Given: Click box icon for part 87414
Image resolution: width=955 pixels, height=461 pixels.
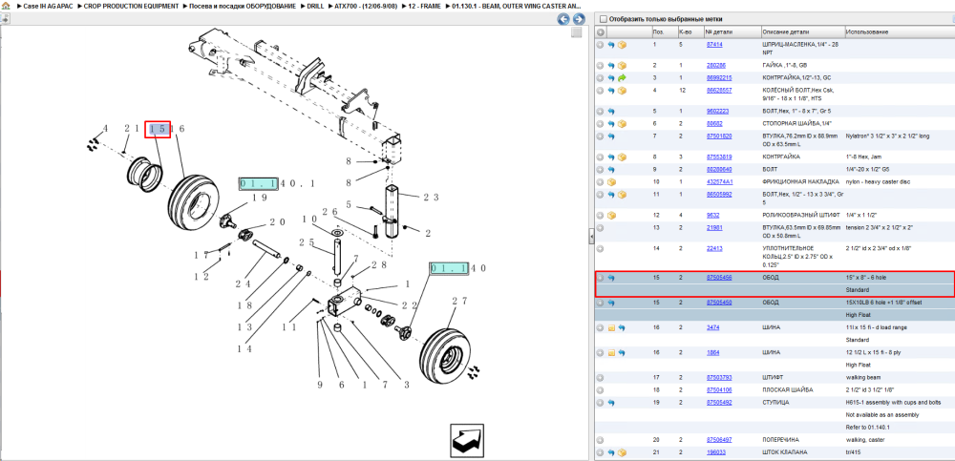Looking at the screenshot, I should point(622,45).
